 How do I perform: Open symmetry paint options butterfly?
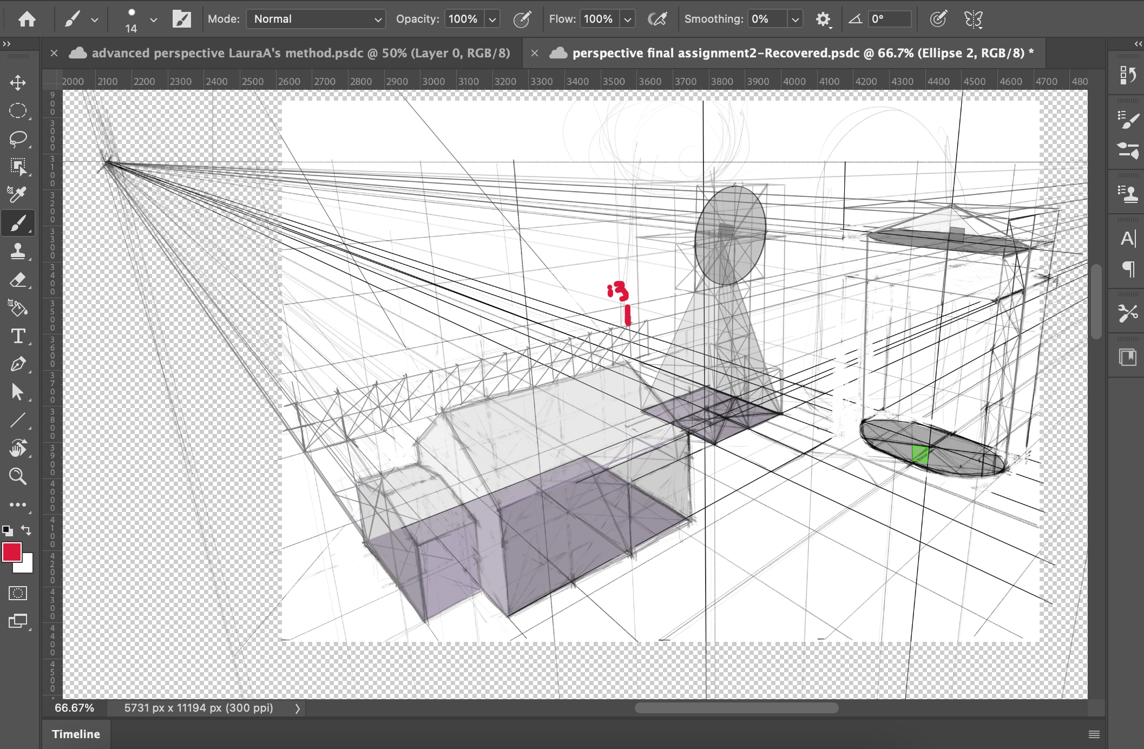pyautogui.click(x=973, y=19)
